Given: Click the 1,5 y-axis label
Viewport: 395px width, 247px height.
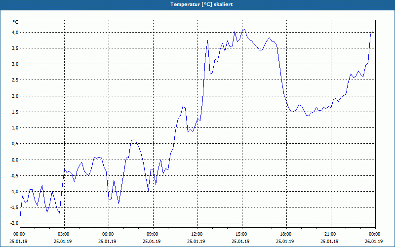Looking at the screenshot, I should pyautogui.click(x=15, y=112).
